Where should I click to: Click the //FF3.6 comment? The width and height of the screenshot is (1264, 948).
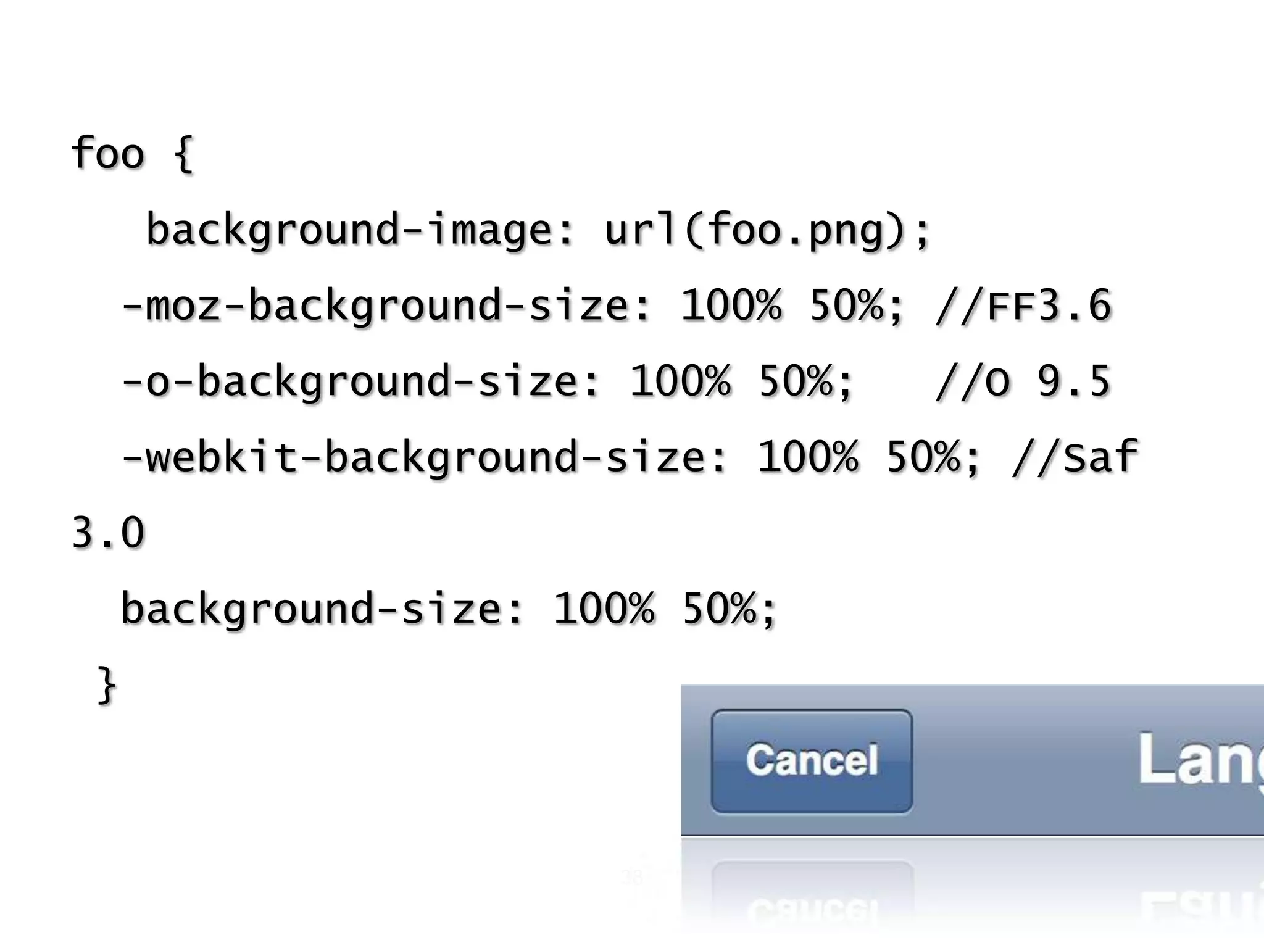click(1023, 306)
